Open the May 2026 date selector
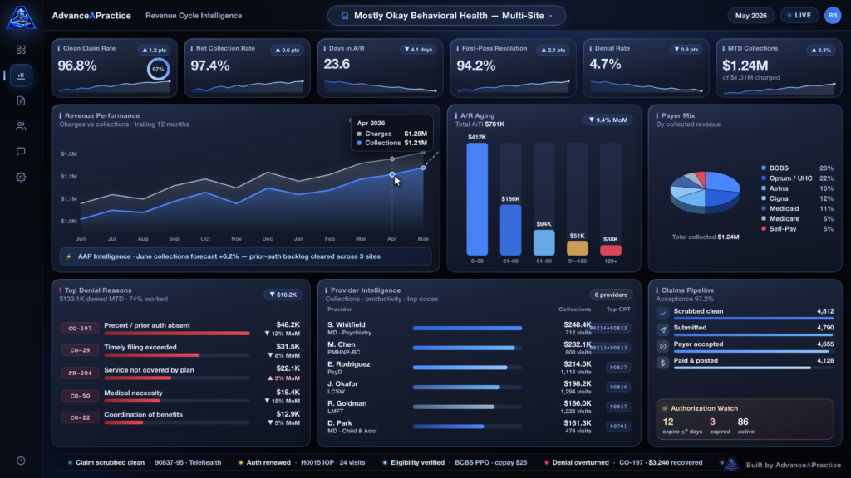The height and width of the screenshot is (478, 851). click(x=750, y=16)
